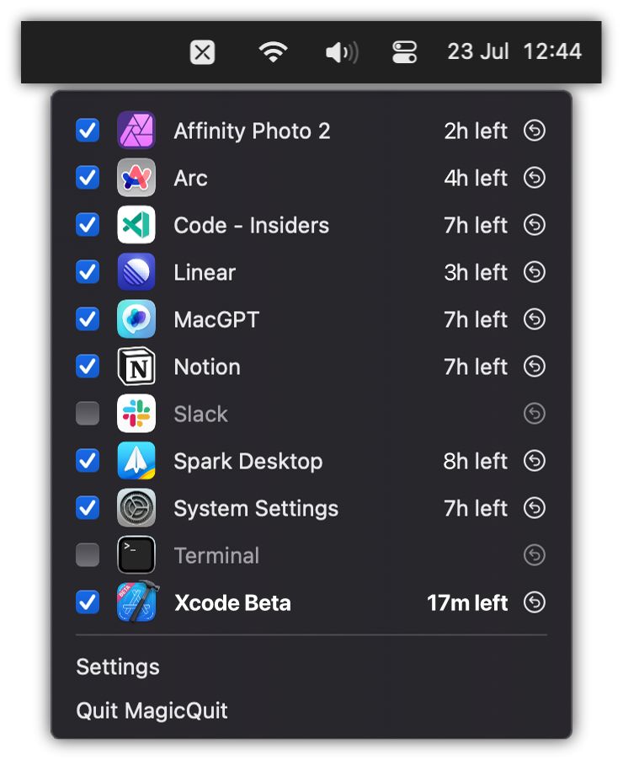Image resolution: width=623 pixels, height=760 pixels.
Task: Click the dimmed reset icon for Terminal
Action: [x=535, y=555]
